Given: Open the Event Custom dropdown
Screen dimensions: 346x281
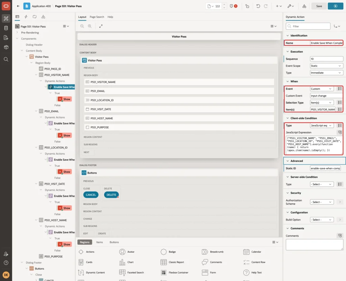Looking at the screenshot, I should (x=322, y=89).
